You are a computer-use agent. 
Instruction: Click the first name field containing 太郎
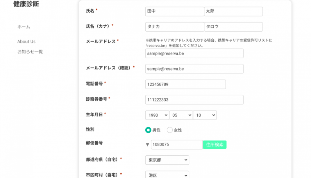point(233,11)
